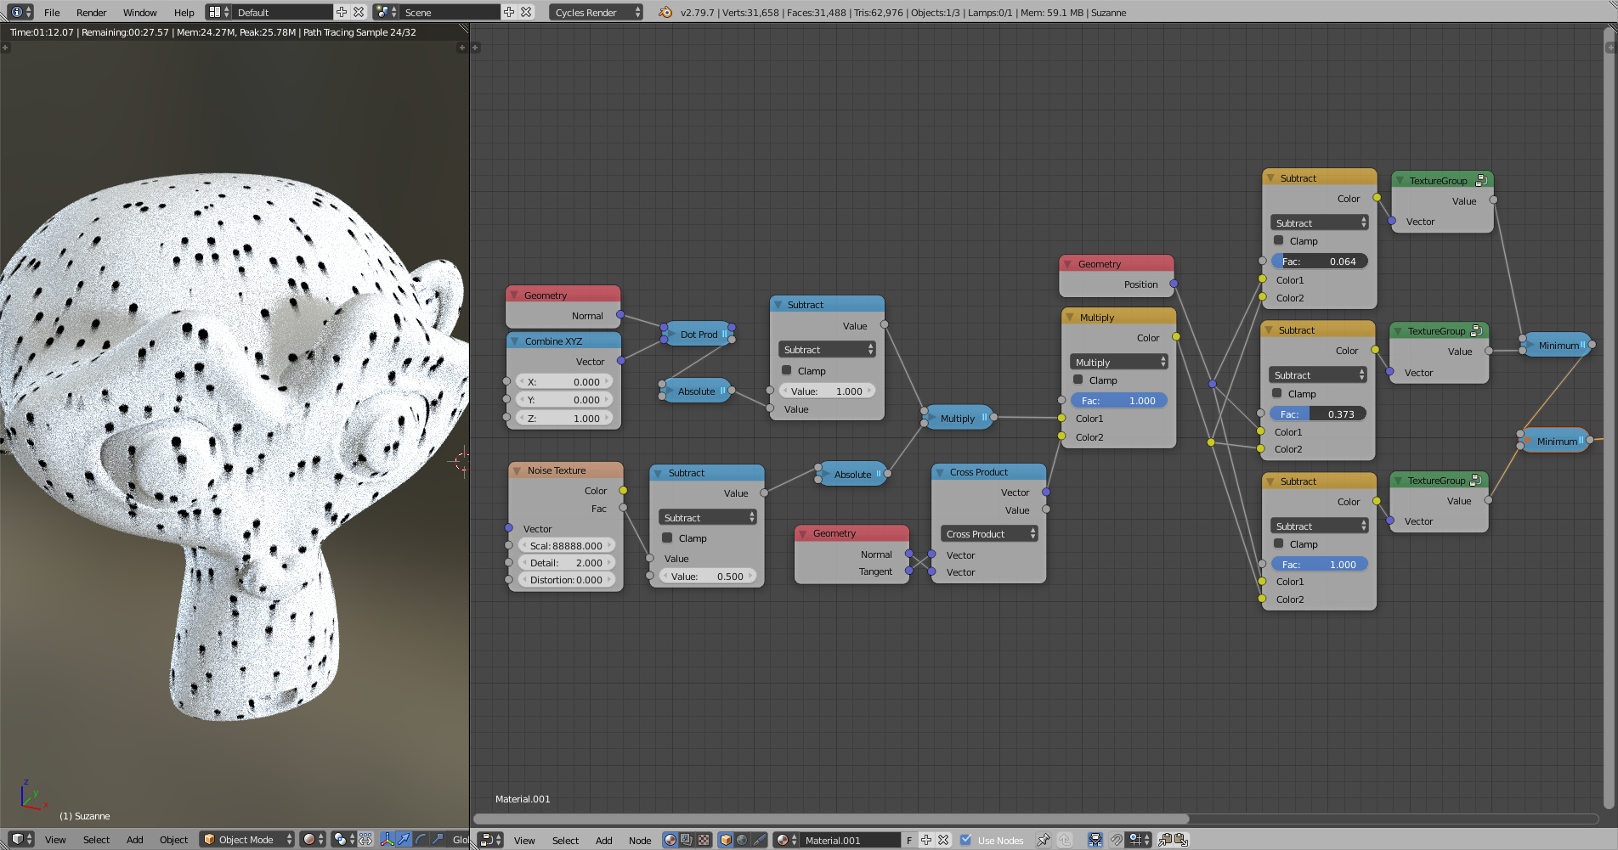Screen dimensions: 1618x850
Task: Adjust the Fac 0.373 slider on Subtract node
Action: coord(1318,414)
